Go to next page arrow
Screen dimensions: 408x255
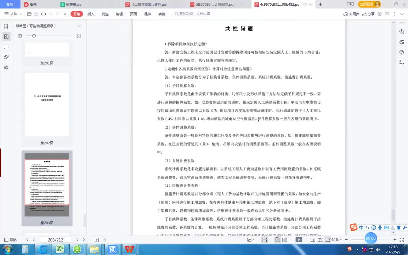[x=77, y=240]
